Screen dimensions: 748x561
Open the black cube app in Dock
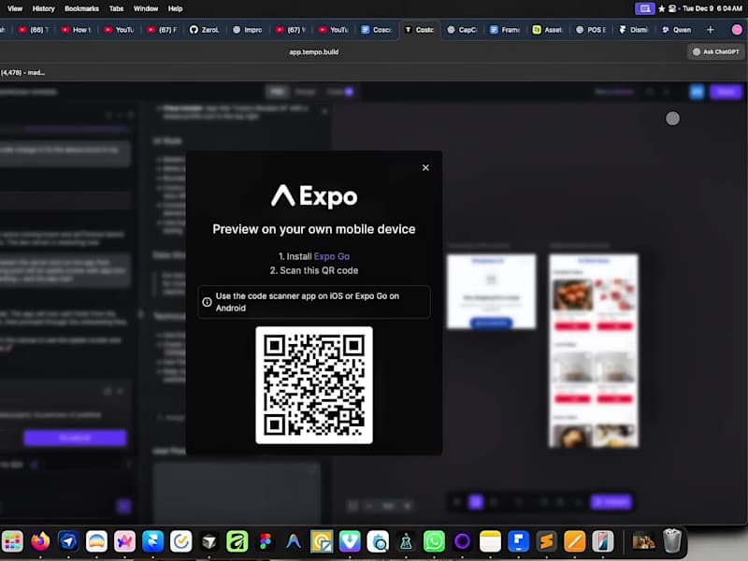(209, 541)
